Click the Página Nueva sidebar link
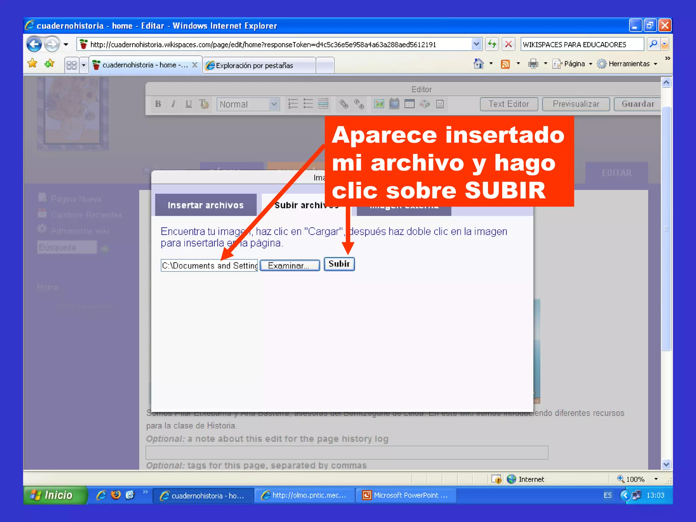696x522 pixels. (x=76, y=199)
